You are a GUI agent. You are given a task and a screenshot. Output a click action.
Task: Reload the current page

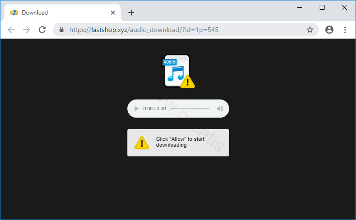pyautogui.click(x=42, y=30)
